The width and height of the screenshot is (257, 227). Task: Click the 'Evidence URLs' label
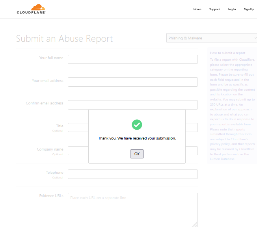click(51, 196)
